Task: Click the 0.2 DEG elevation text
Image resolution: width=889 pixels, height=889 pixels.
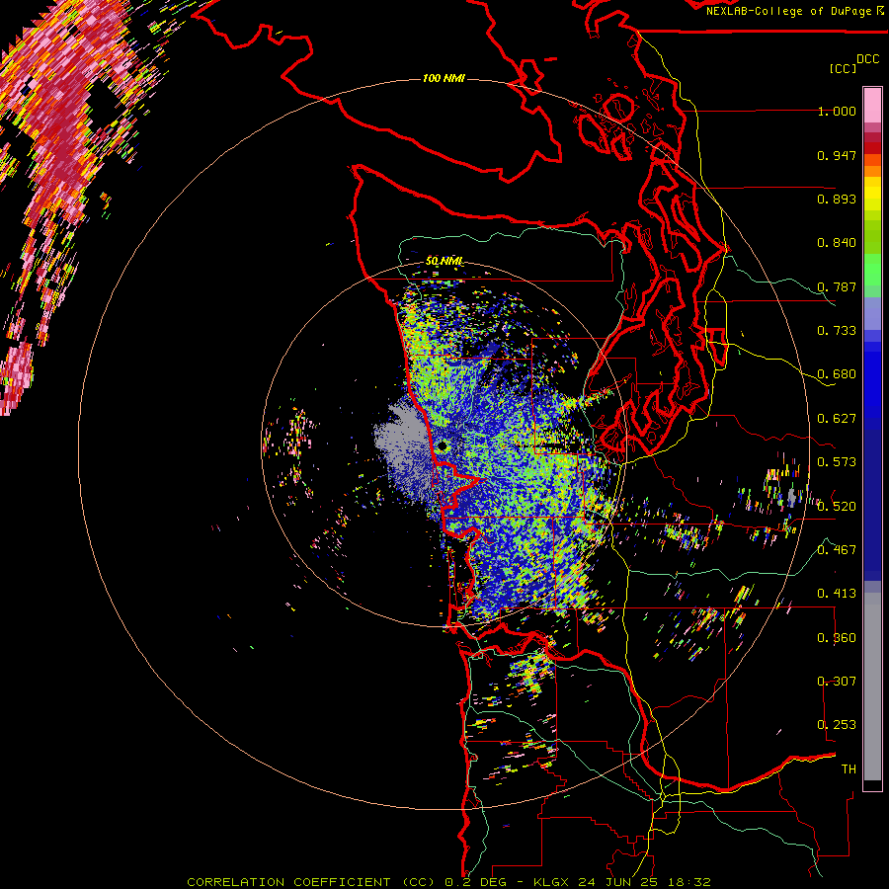Action: click(x=477, y=882)
